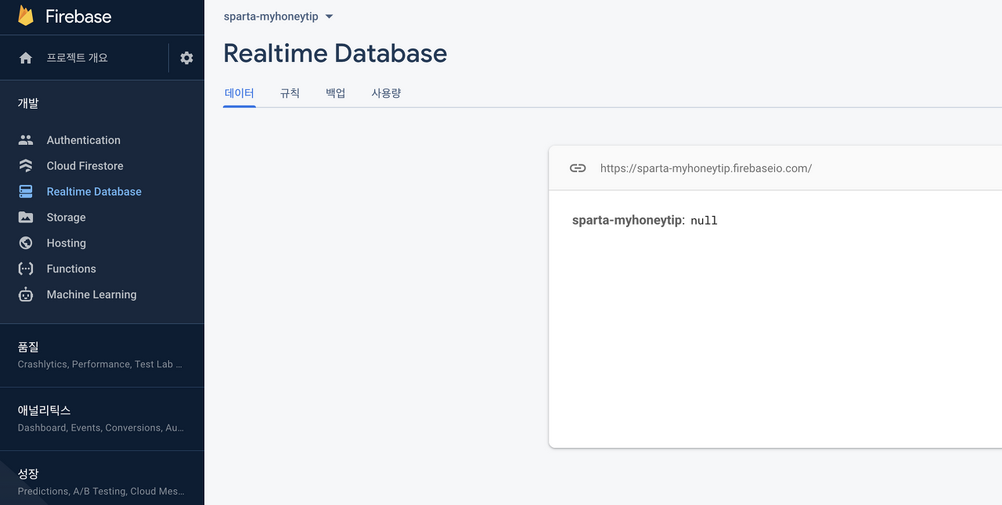Click the Cloud Firestore icon
This screenshot has height=505, width=1002.
(26, 166)
